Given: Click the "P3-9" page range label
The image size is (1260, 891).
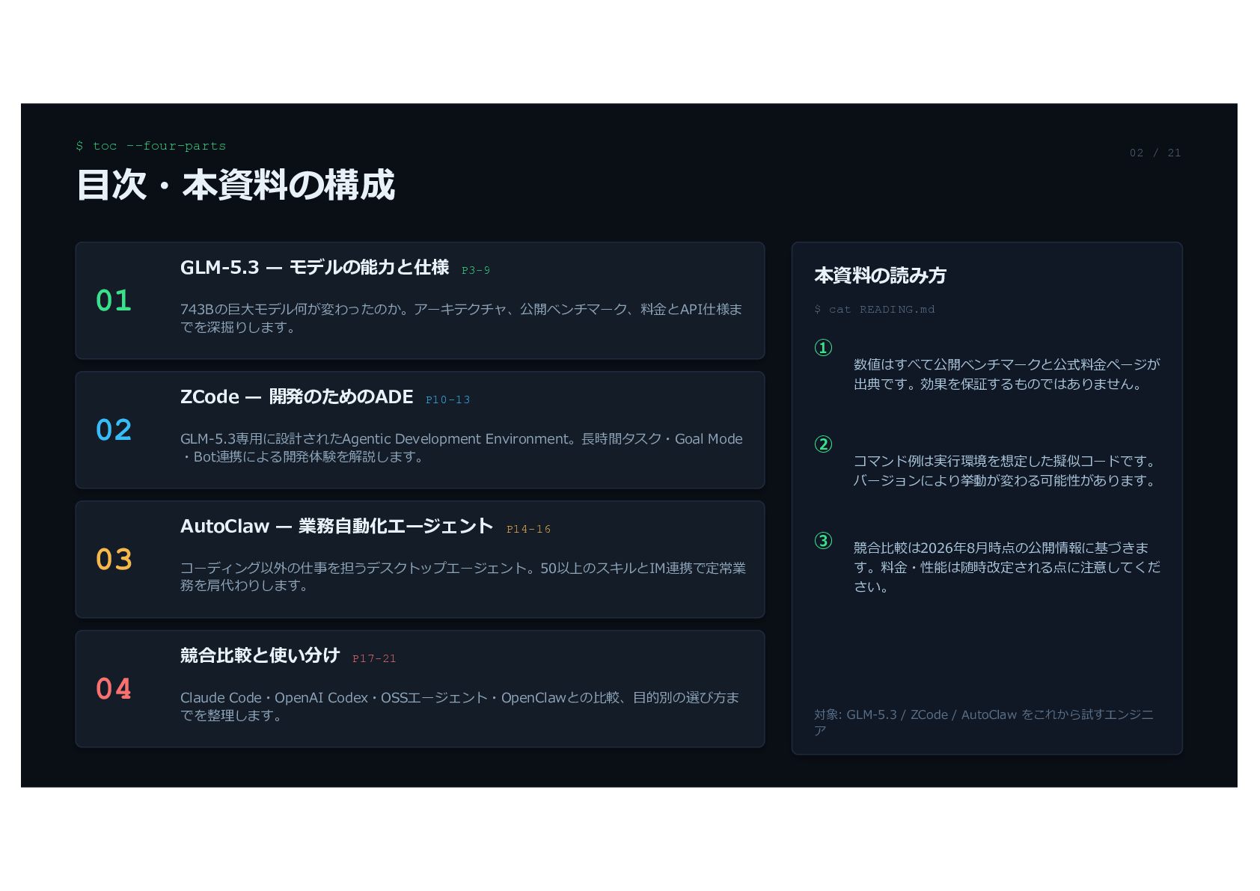Looking at the screenshot, I should pos(476,271).
